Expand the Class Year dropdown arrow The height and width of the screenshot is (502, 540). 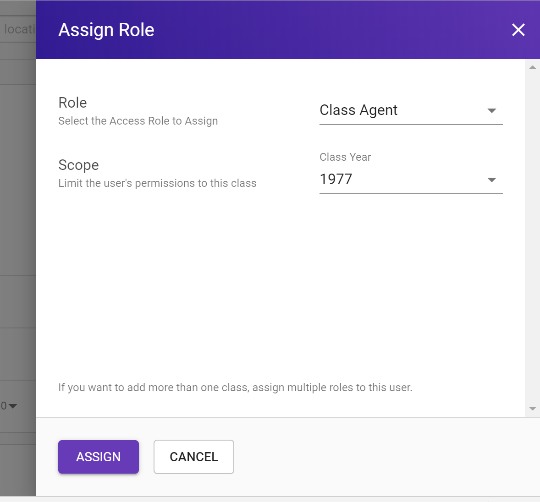click(491, 180)
